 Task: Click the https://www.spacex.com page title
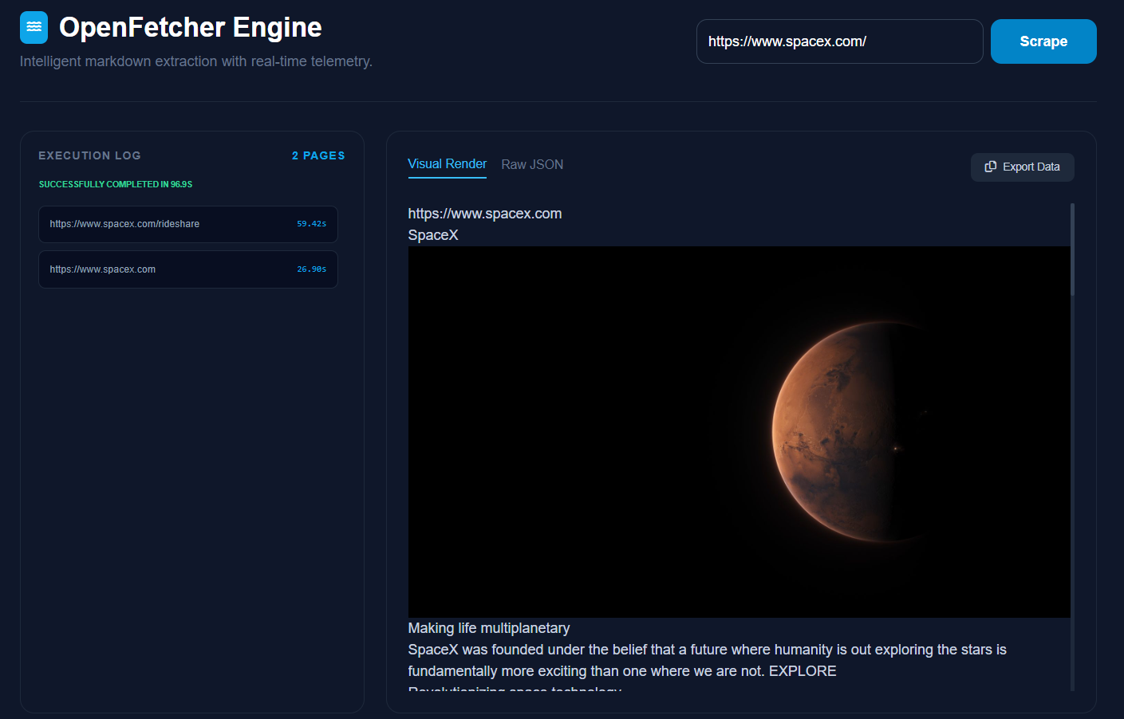pos(485,213)
